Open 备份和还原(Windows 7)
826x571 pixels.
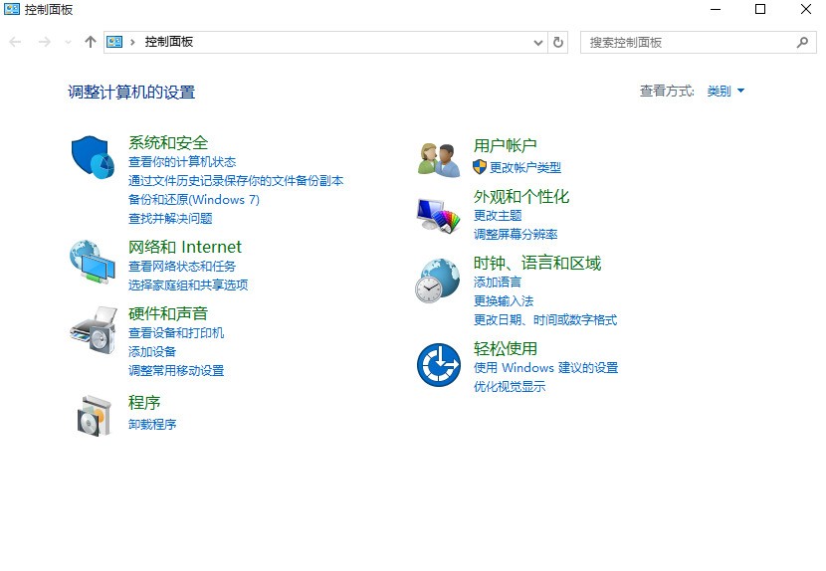click(x=194, y=200)
